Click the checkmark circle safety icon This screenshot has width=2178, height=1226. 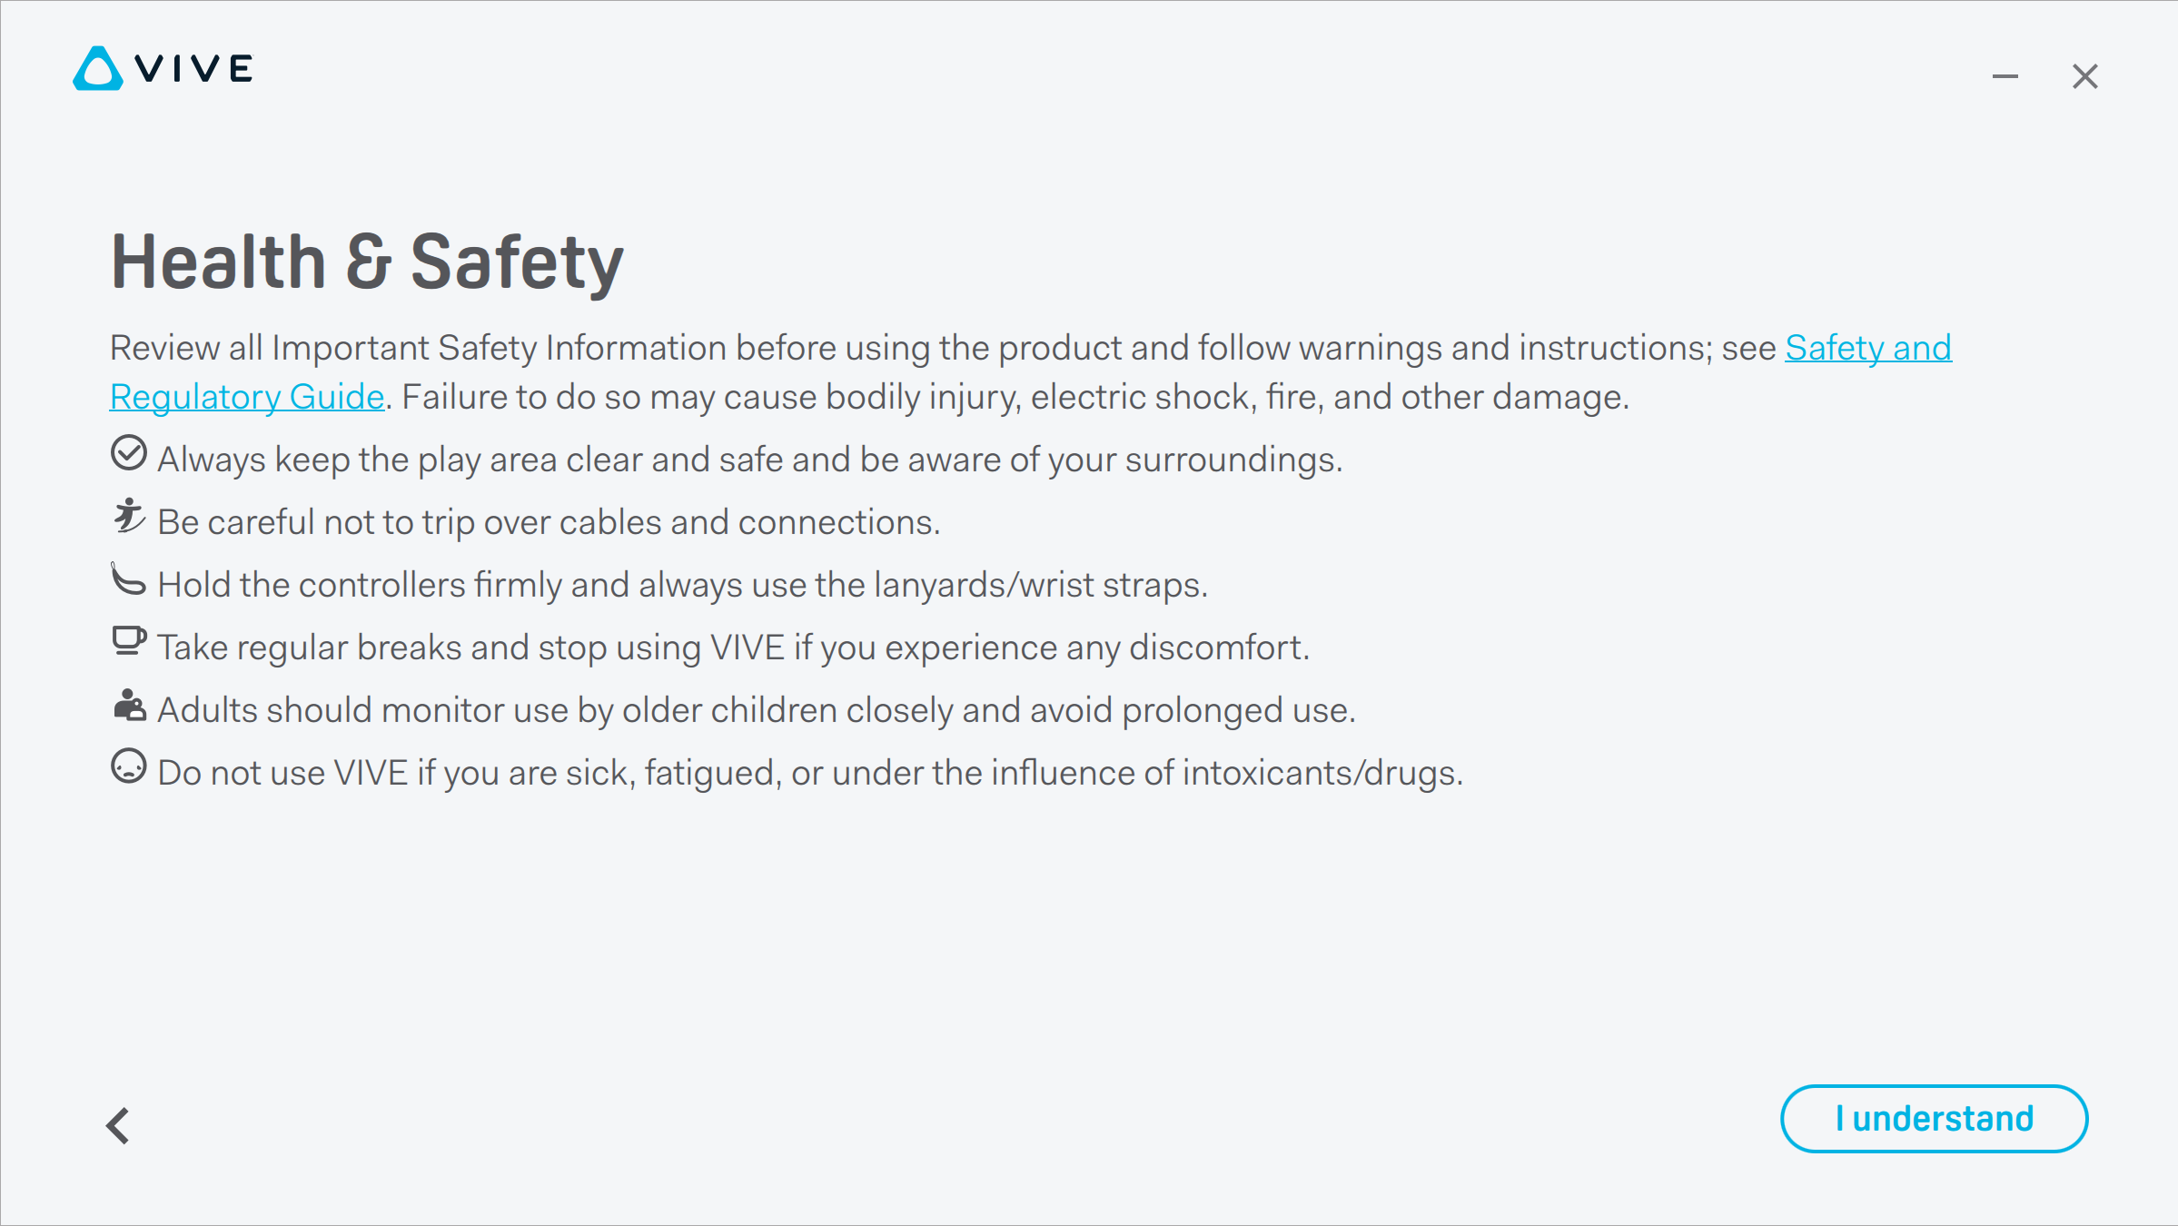coord(129,452)
